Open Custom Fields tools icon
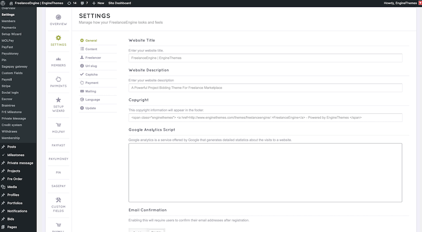Screen dimensions: 422x232 pyautogui.click(x=59, y=200)
